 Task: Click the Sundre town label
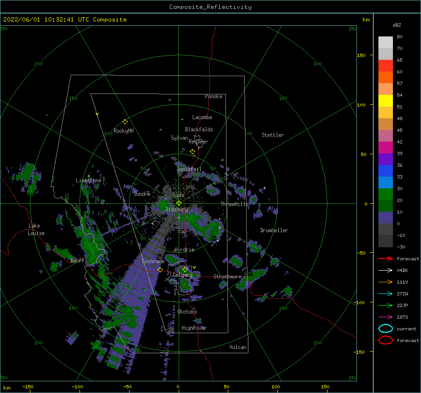coord(142,194)
